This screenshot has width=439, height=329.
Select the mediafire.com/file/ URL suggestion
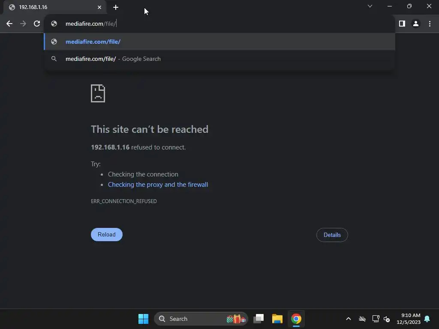pos(219,42)
